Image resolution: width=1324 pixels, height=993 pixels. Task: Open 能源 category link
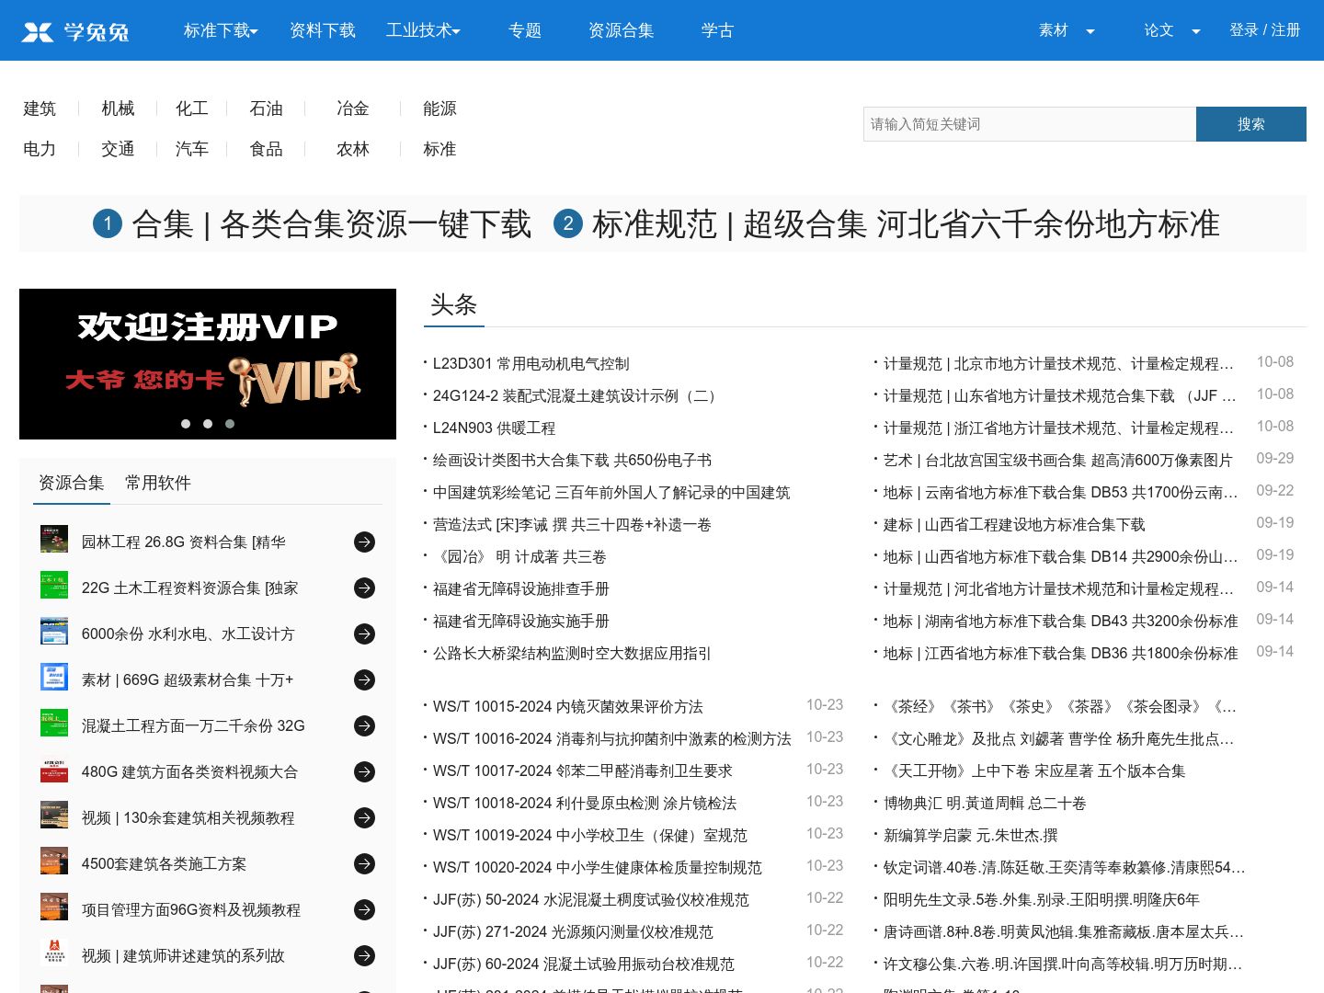(439, 108)
